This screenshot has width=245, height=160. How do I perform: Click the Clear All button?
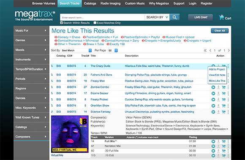[220, 31]
